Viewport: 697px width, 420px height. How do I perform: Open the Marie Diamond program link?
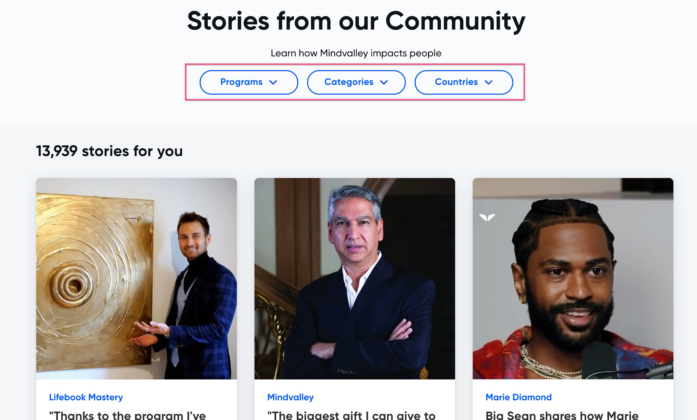(519, 397)
